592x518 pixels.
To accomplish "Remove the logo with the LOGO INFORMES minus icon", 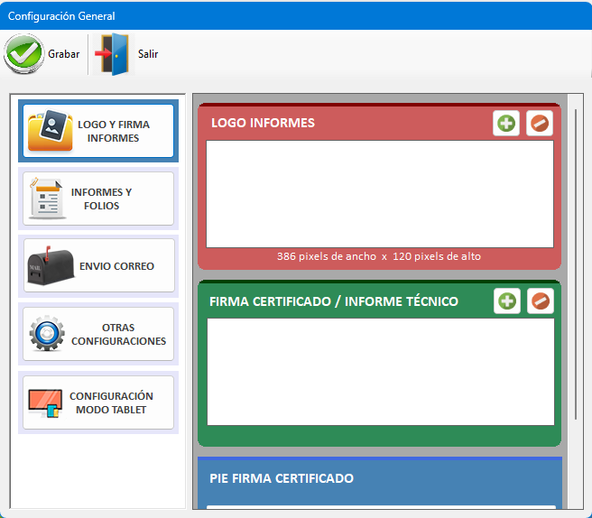I will point(540,123).
